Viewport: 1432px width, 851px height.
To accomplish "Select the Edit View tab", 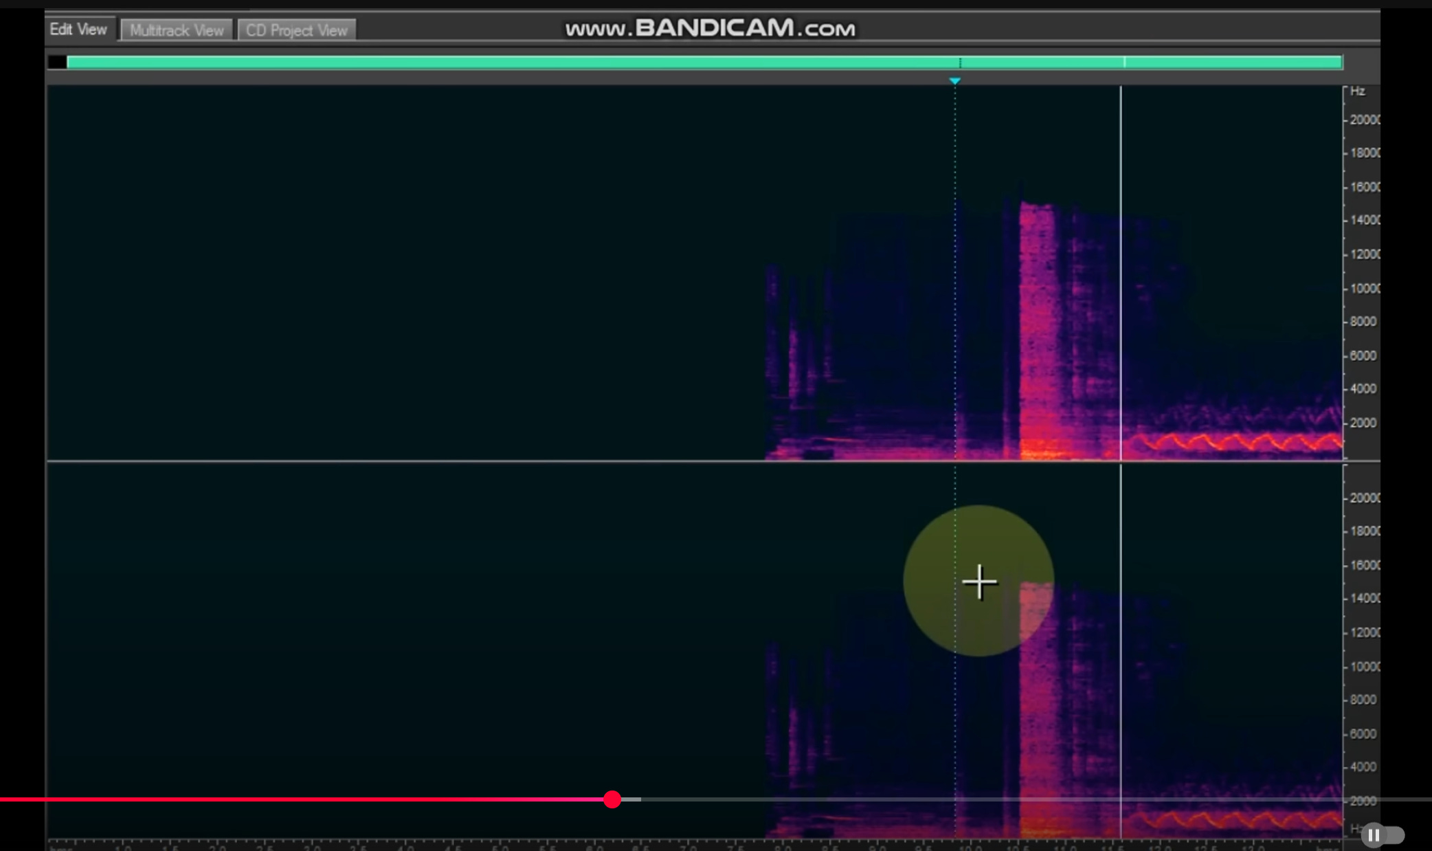I will coord(78,30).
